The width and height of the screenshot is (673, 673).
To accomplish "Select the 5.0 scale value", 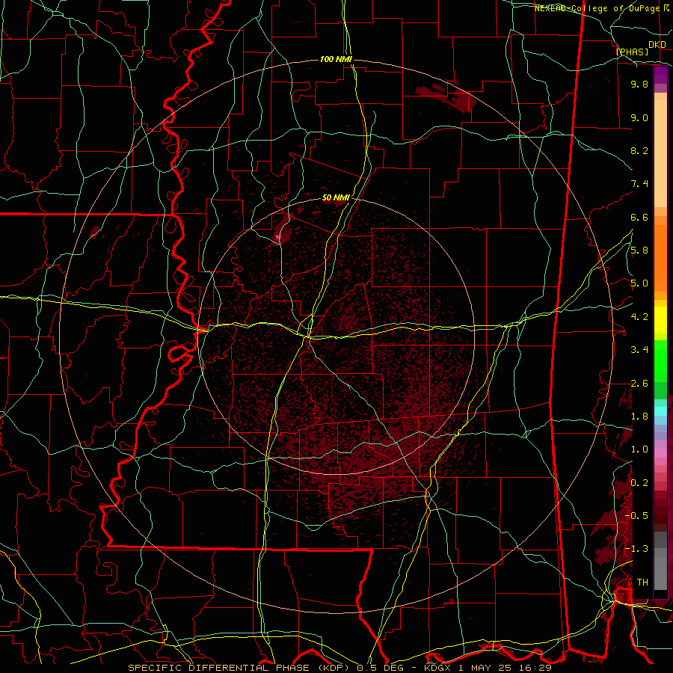I will [639, 283].
